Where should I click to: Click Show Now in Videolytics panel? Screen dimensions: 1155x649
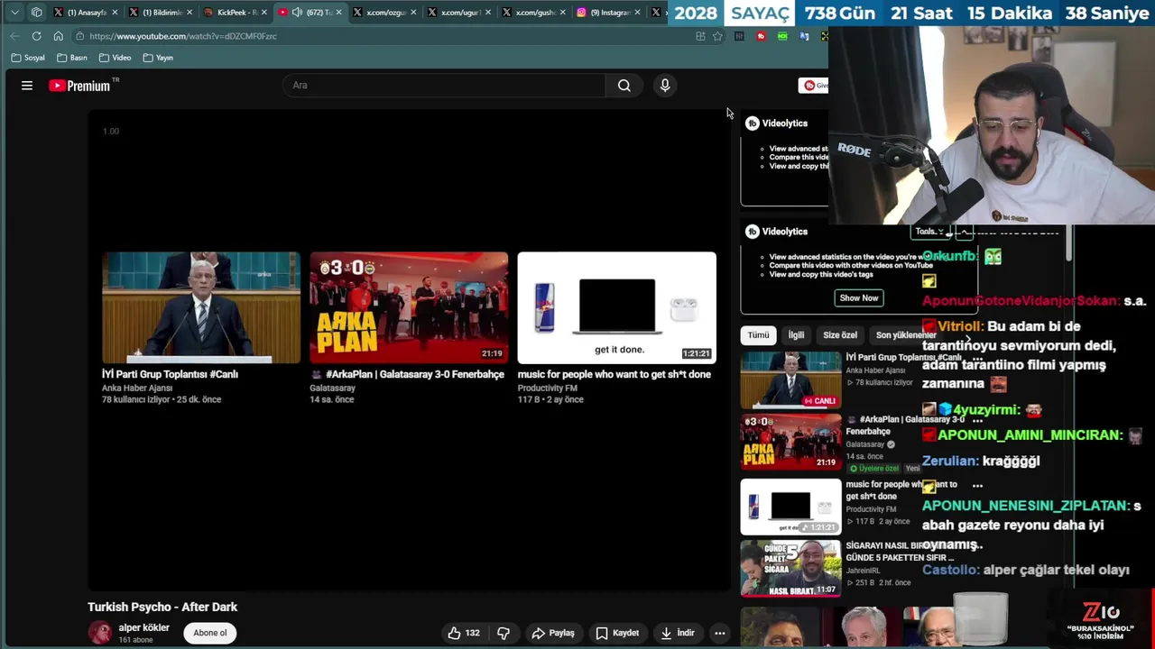[x=858, y=298]
